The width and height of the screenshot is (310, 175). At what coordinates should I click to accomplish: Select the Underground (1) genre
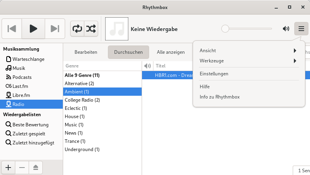[x=102, y=149]
